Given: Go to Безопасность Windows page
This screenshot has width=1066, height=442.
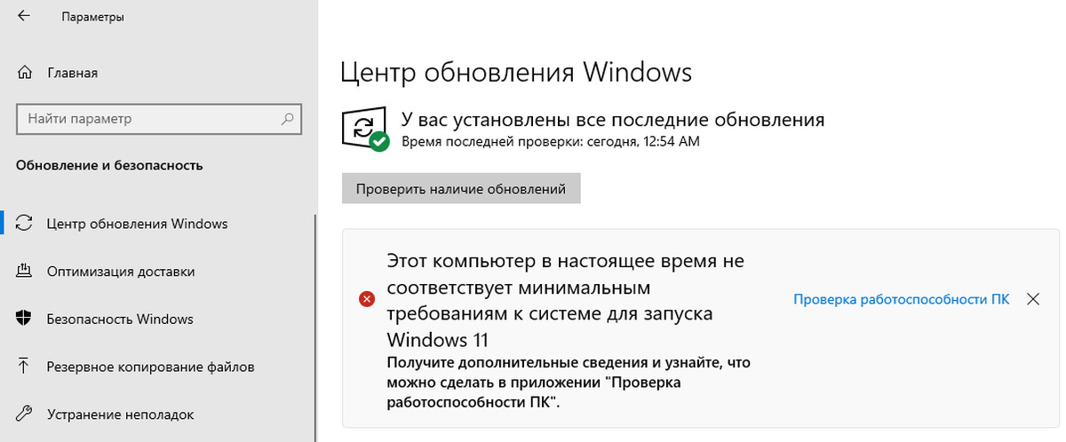Looking at the screenshot, I should point(119,319).
